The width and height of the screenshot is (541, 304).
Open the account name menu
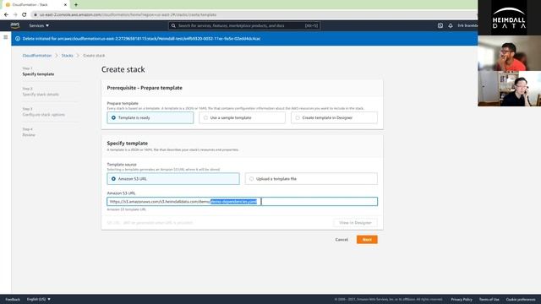click(467, 25)
